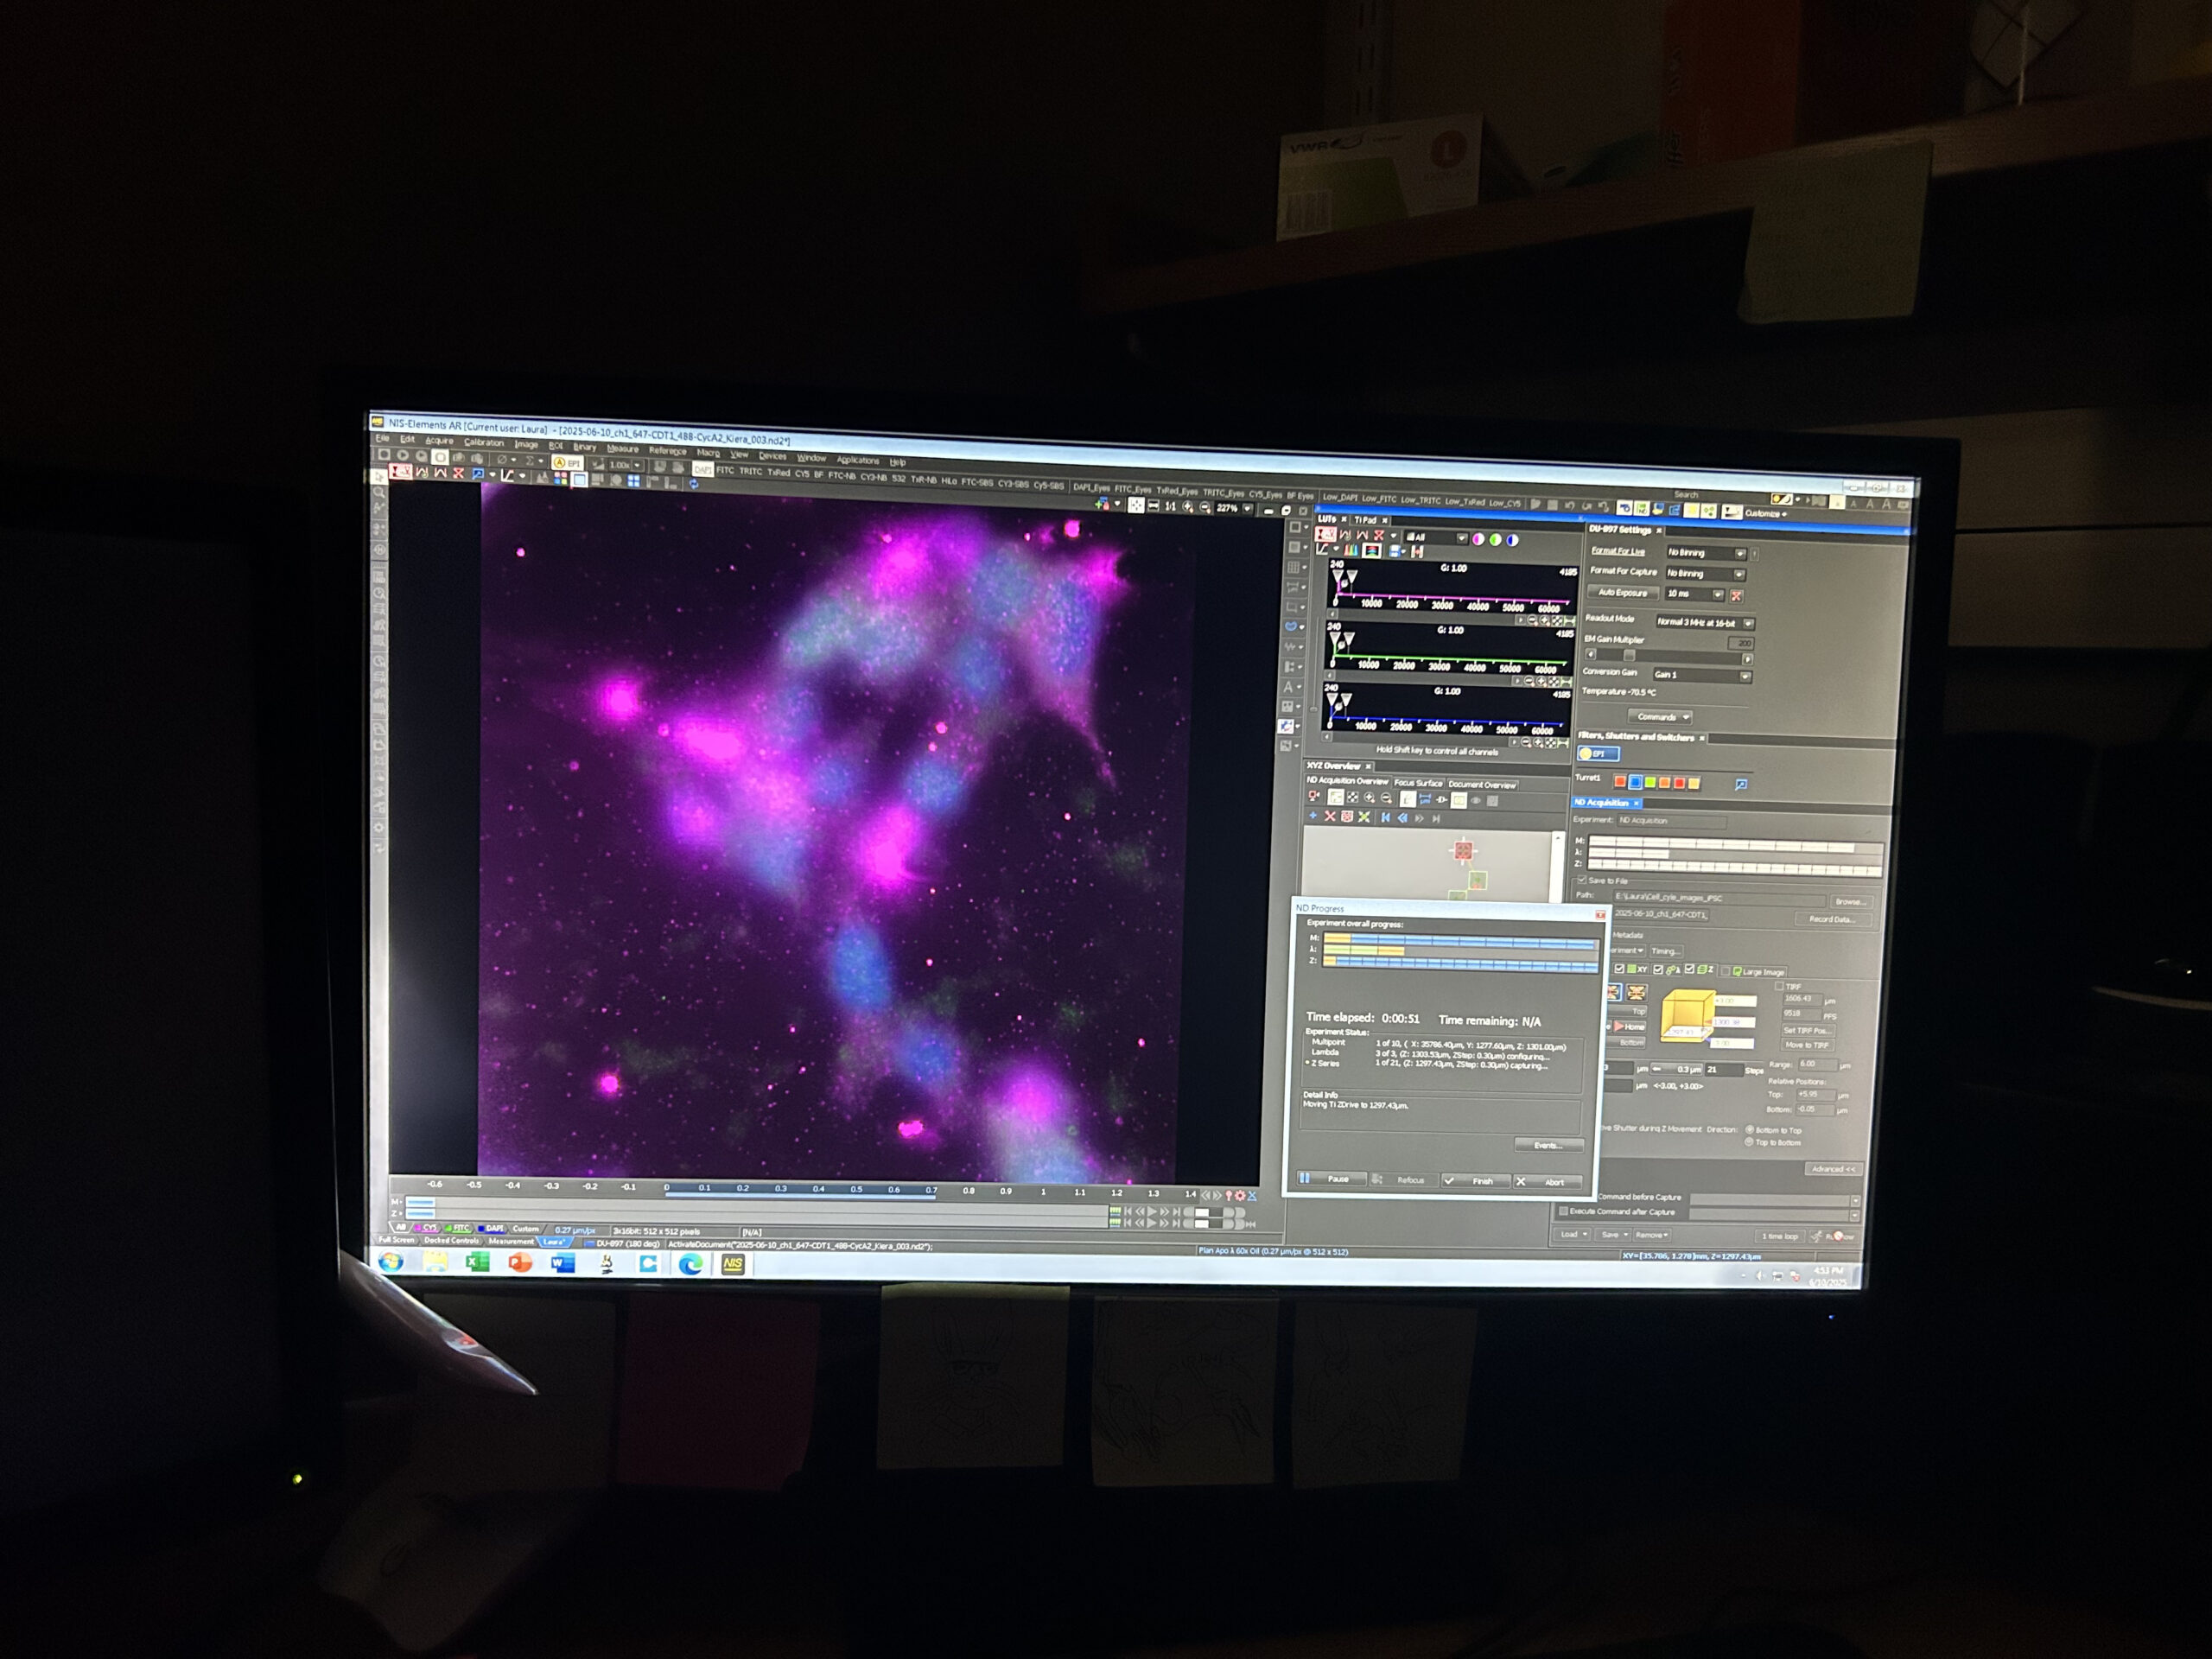The width and height of the screenshot is (2212, 1659).
Task: Open the Format For Capture binning dropdown
Action: click(x=1739, y=574)
